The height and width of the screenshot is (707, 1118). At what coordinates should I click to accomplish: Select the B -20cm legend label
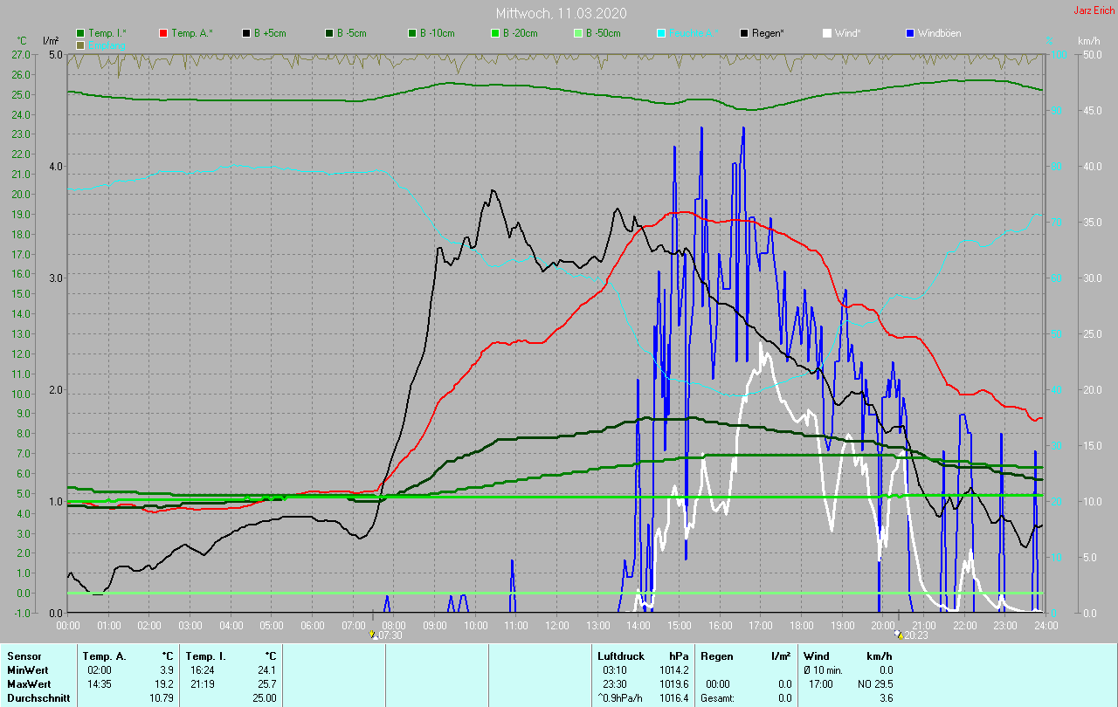tap(520, 33)
